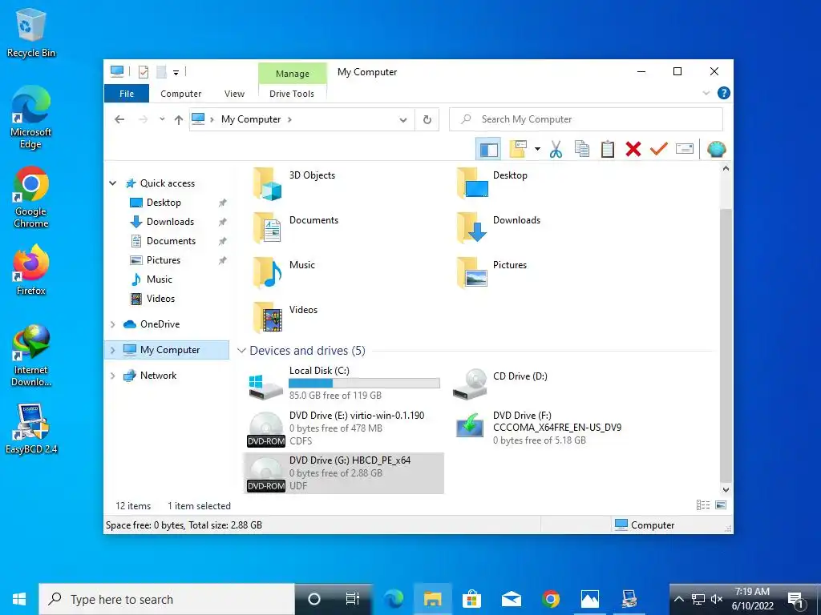The height and width of the screenshot is (615, 821).
Task: Open the Windows Start menu
Action: [19, 599]
